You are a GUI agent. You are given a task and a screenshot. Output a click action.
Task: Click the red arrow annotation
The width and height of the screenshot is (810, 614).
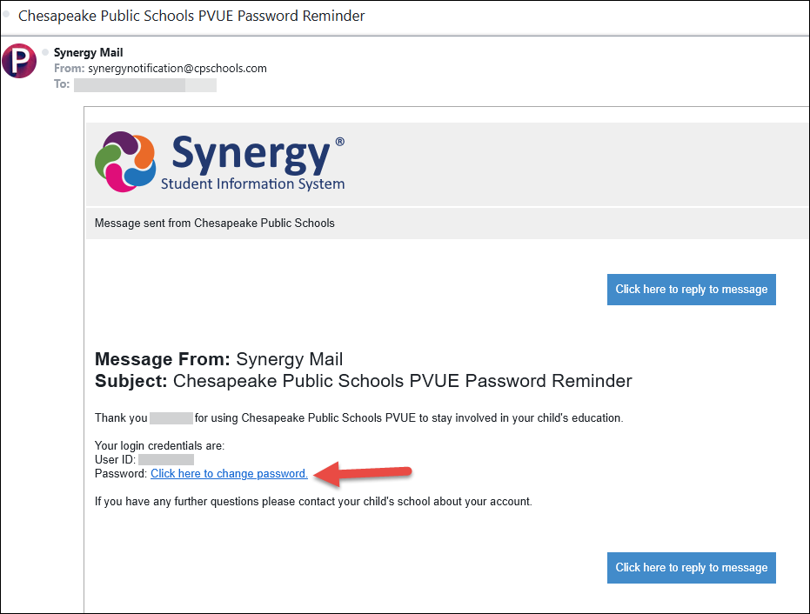pos(362,473)
